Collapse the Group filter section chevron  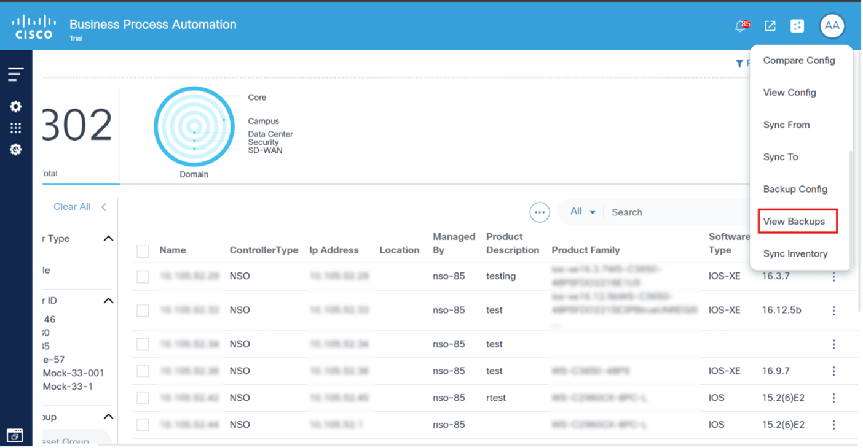(x=108, y=417)
